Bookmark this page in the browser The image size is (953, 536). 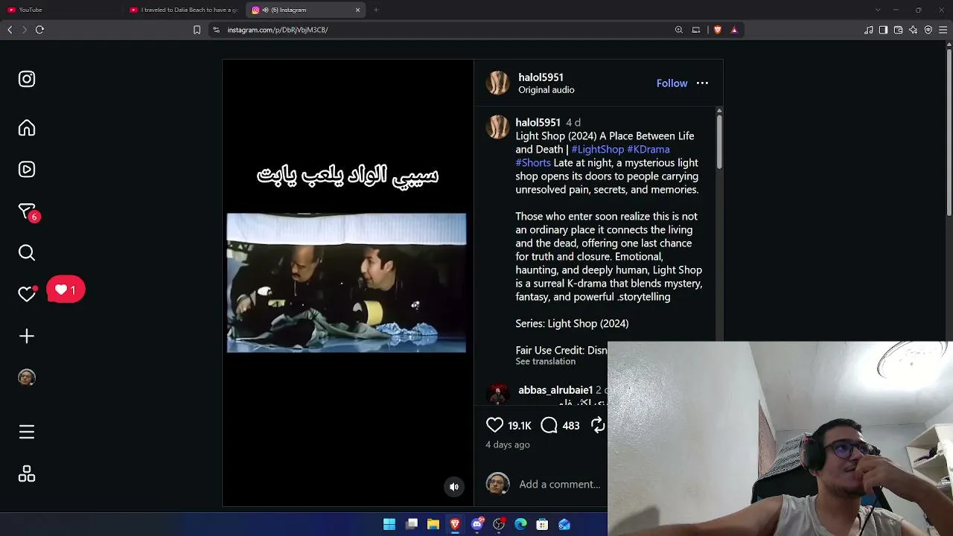coord(197,30)
